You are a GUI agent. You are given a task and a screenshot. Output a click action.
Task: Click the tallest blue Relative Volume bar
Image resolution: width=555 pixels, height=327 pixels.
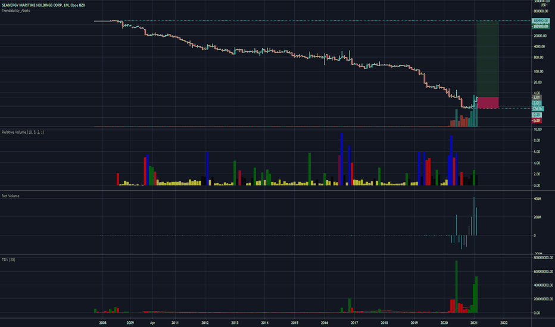coord(342,159)
